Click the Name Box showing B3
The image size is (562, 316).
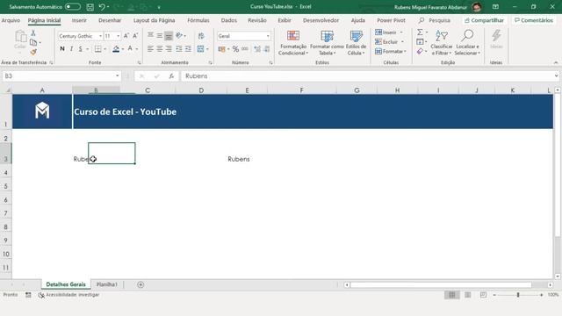coord(61,76)
